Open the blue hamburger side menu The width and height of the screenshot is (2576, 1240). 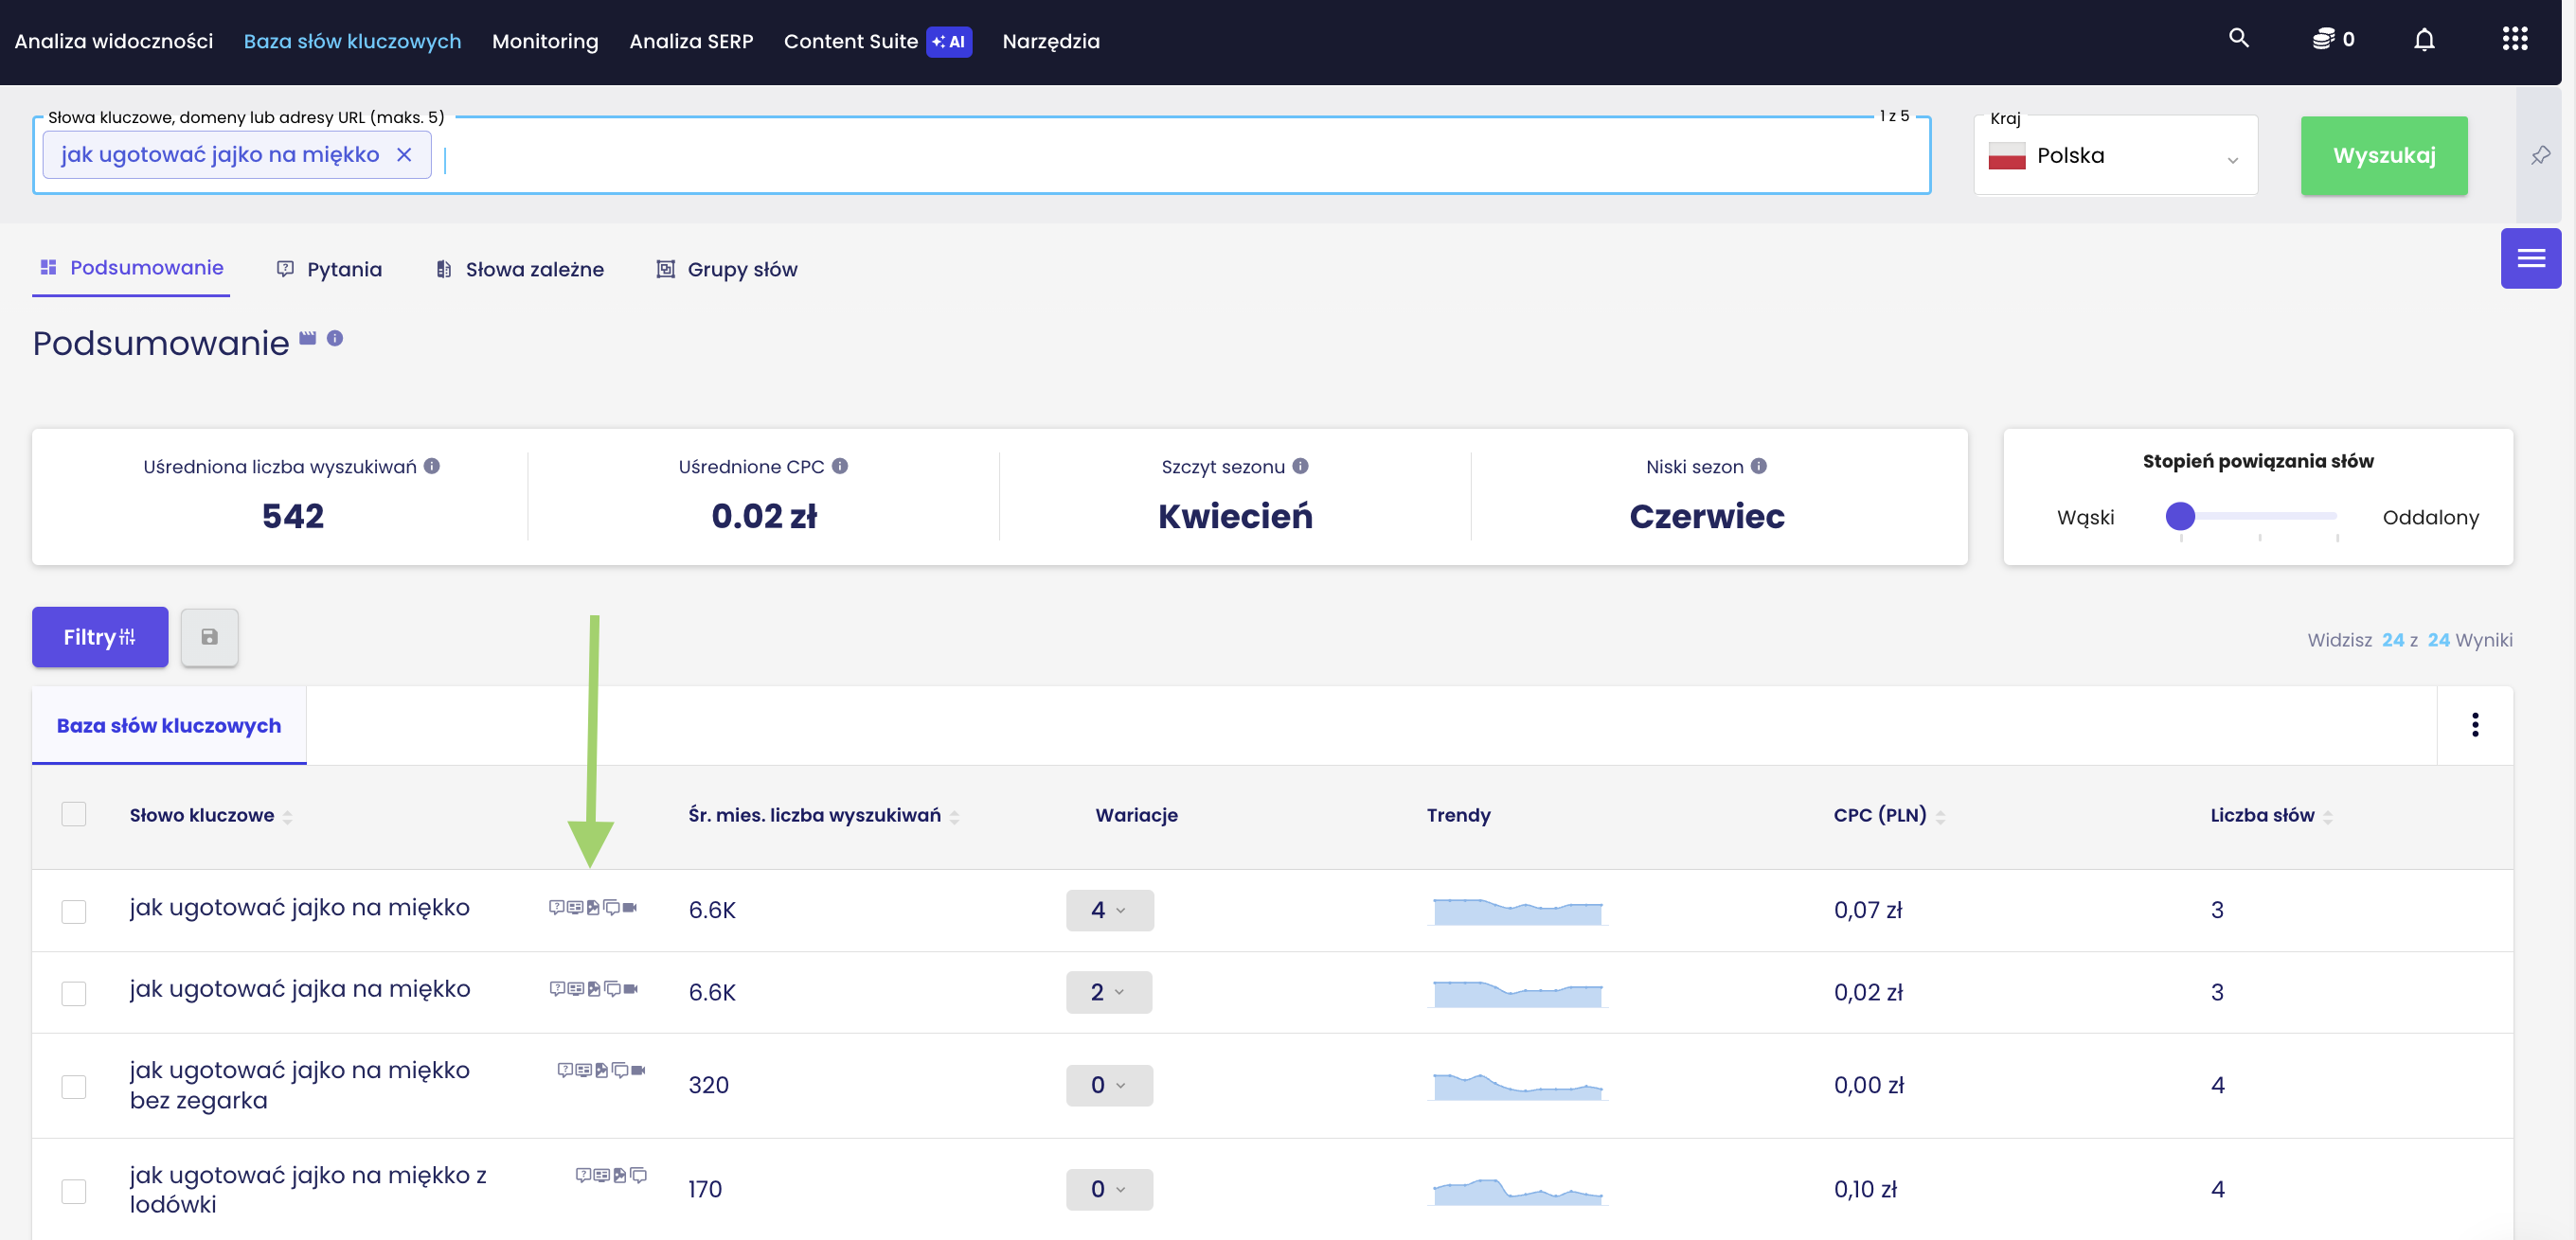tap(2530, 258)
